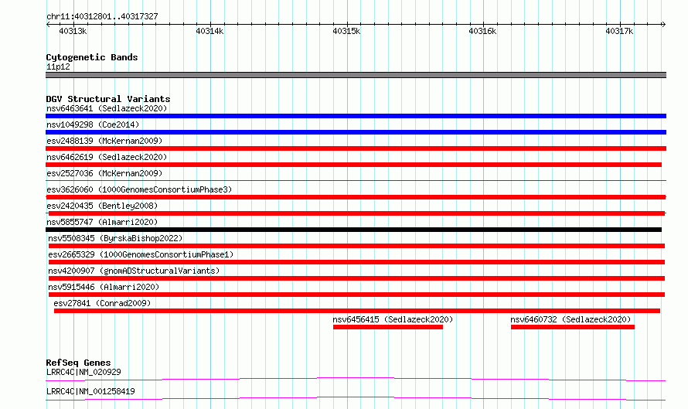Click the nsv6462619 (Sedlazeck2020) label

tap(107, 157)
